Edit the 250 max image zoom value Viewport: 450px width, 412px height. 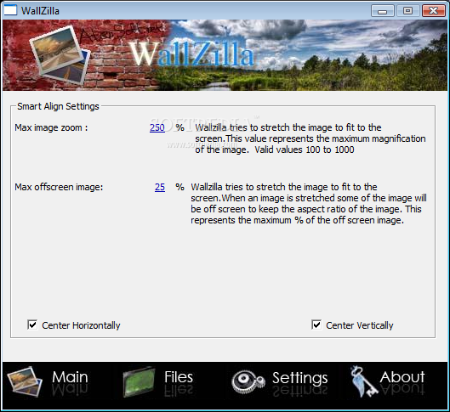[x=157, y=127]
